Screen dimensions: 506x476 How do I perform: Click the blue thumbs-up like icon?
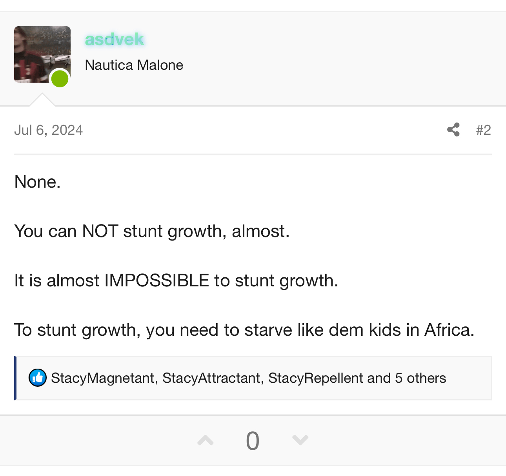click(x=38, y=378)
